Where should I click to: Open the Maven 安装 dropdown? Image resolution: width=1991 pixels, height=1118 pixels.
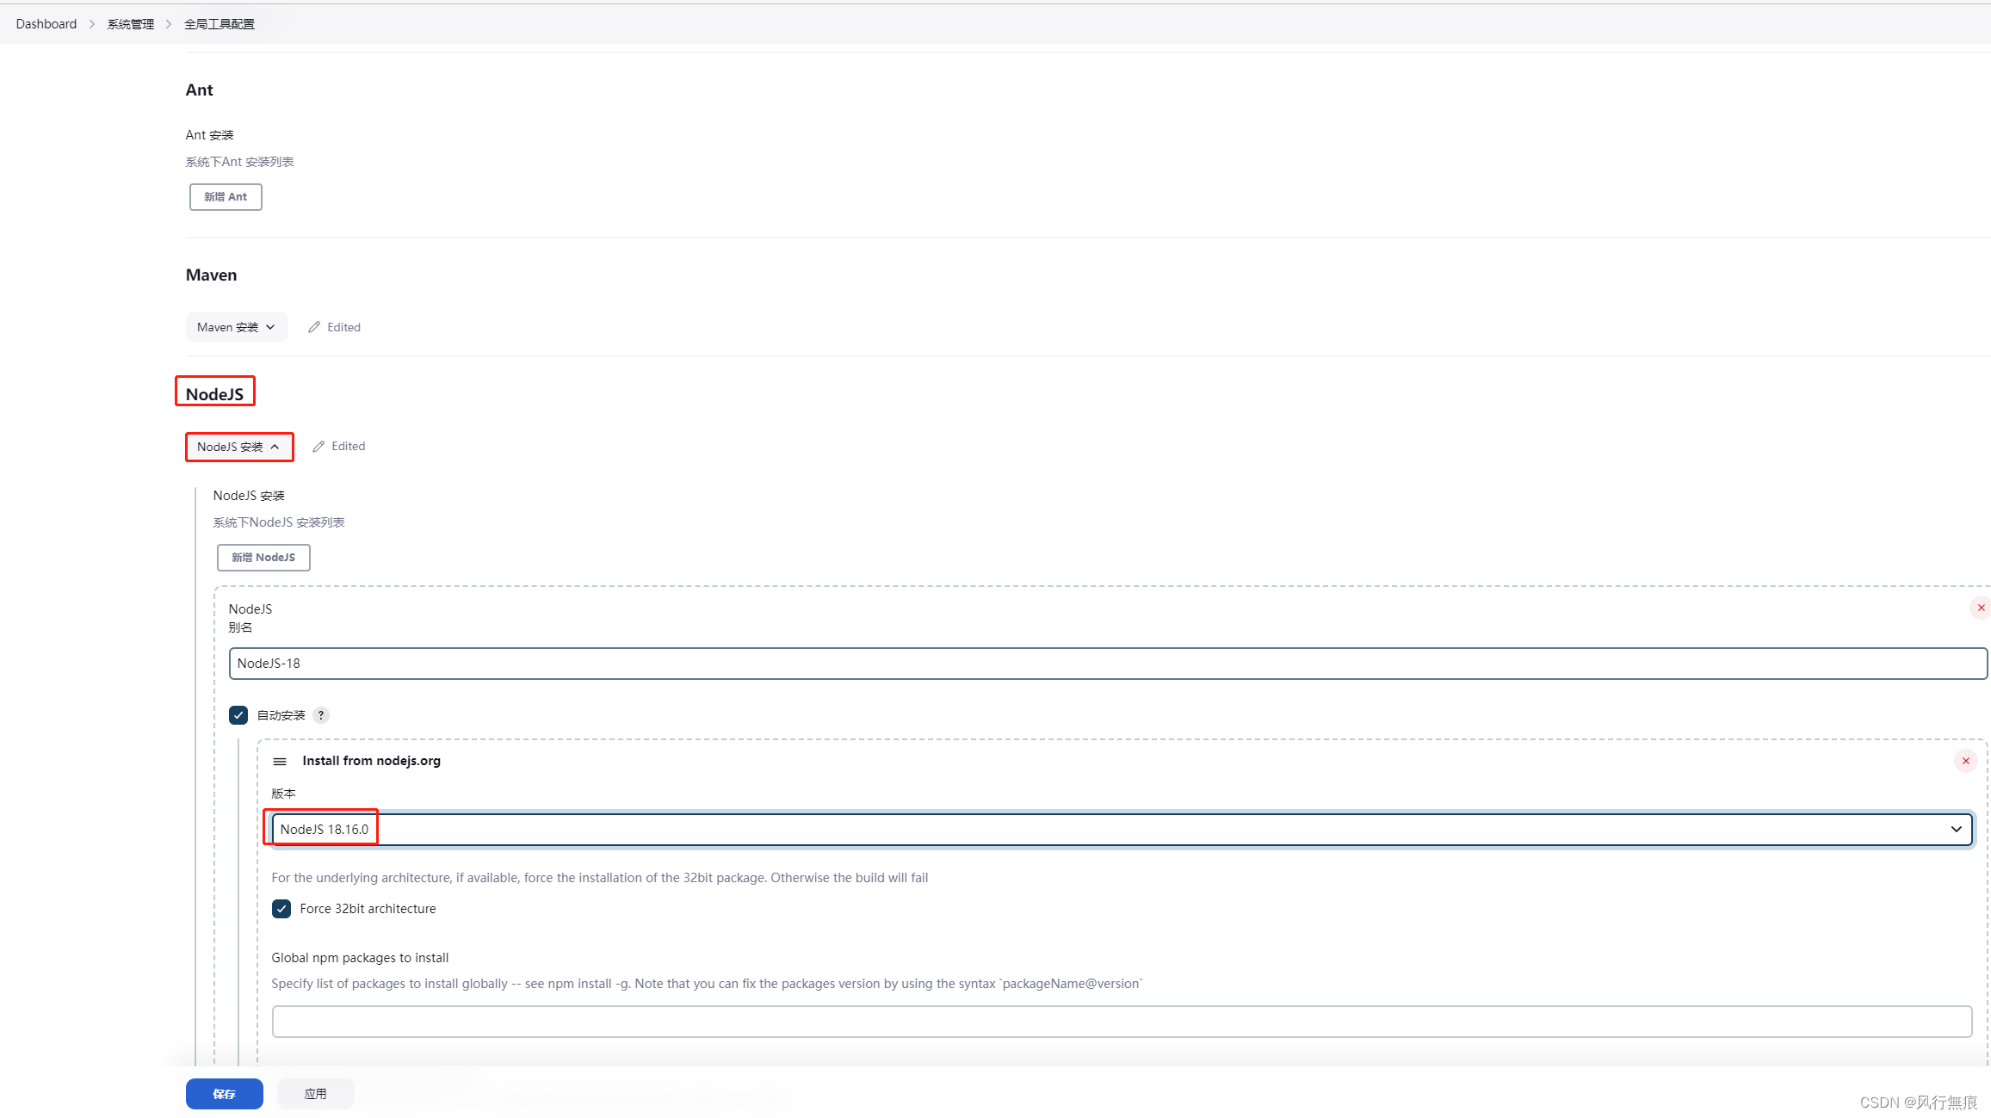click(x=236, y=327)
